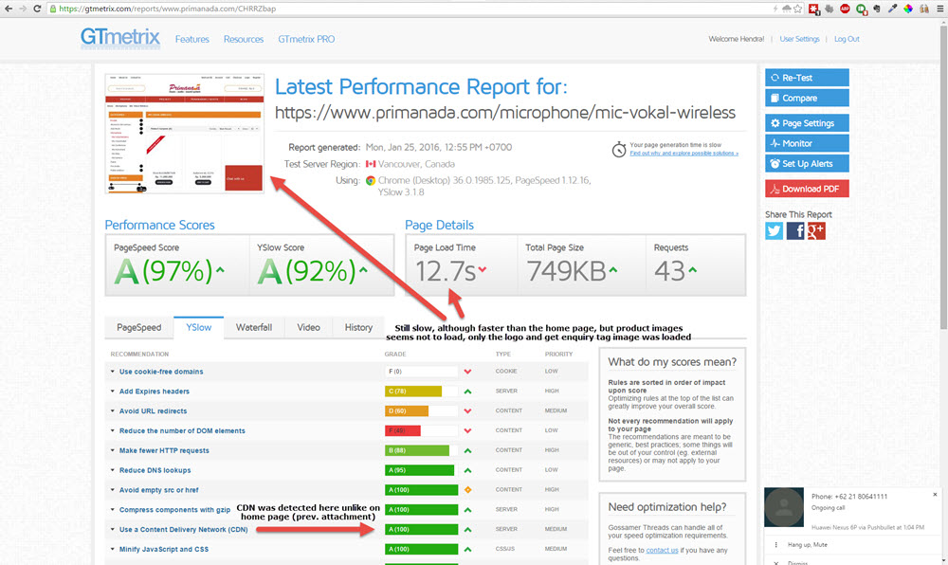948x565 pixels.
Task: Open the AdBlock extension icon
Action: click(845, 9)
